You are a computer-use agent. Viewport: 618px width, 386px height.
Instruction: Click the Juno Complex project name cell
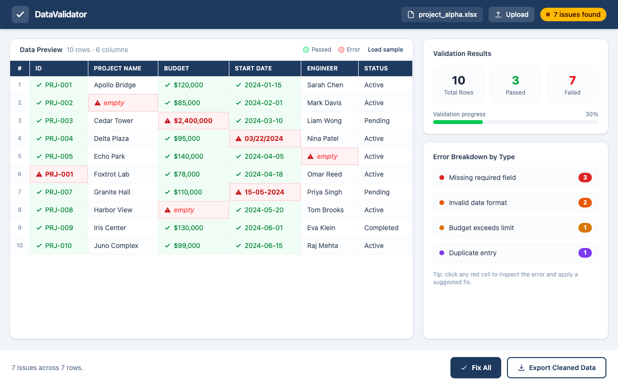123,246
